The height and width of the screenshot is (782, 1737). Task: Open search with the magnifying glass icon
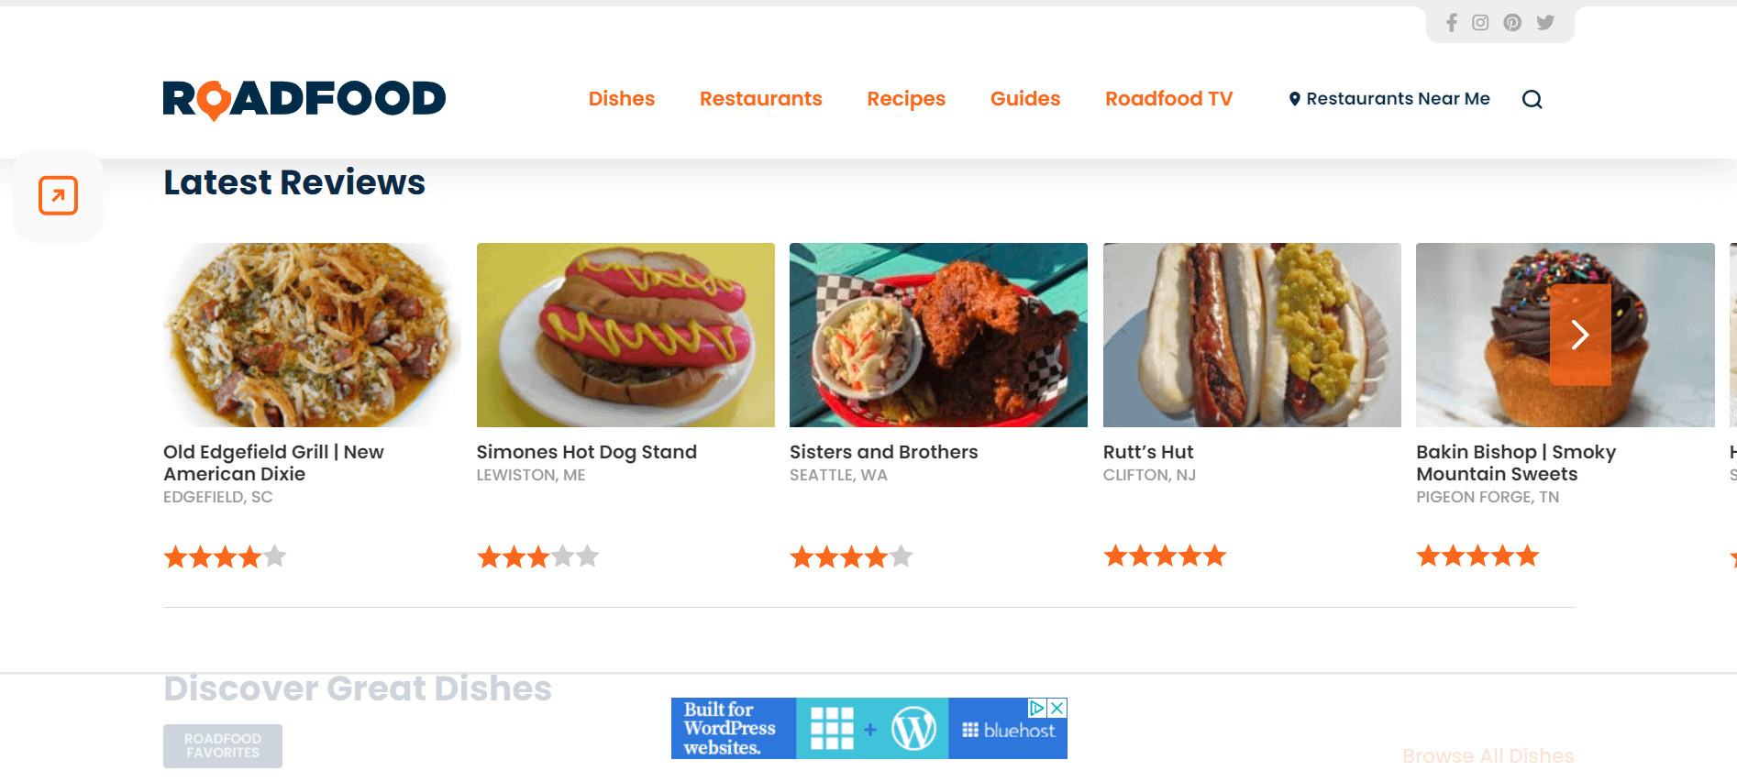(1532, 99)
